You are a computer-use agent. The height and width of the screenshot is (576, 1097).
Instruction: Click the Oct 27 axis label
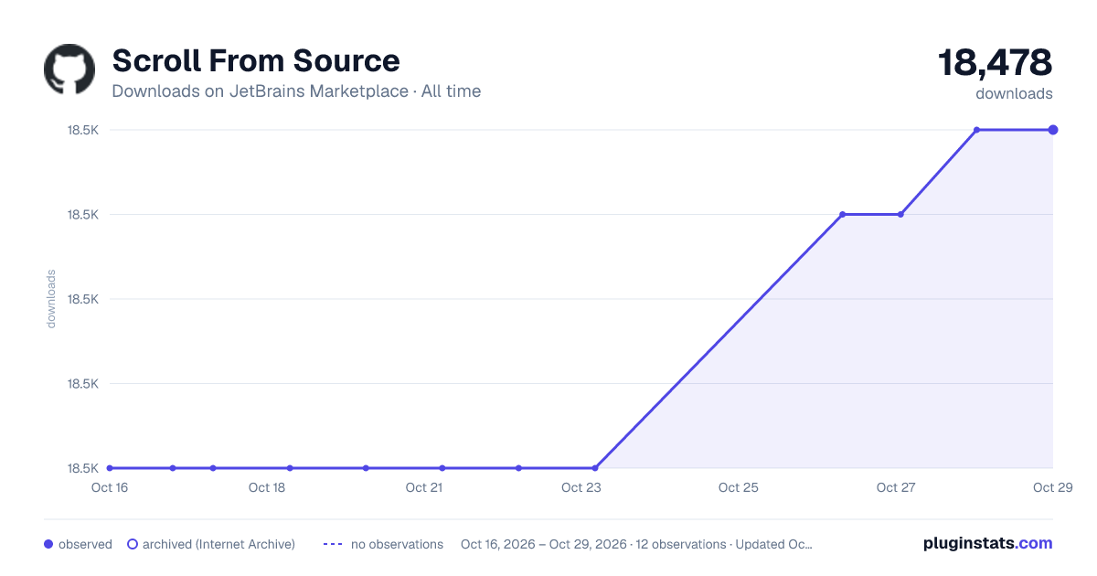point(896,487)
